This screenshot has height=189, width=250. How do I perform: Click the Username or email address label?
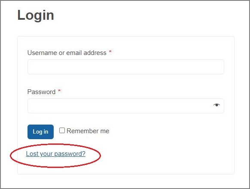click(x=67, y=53)
